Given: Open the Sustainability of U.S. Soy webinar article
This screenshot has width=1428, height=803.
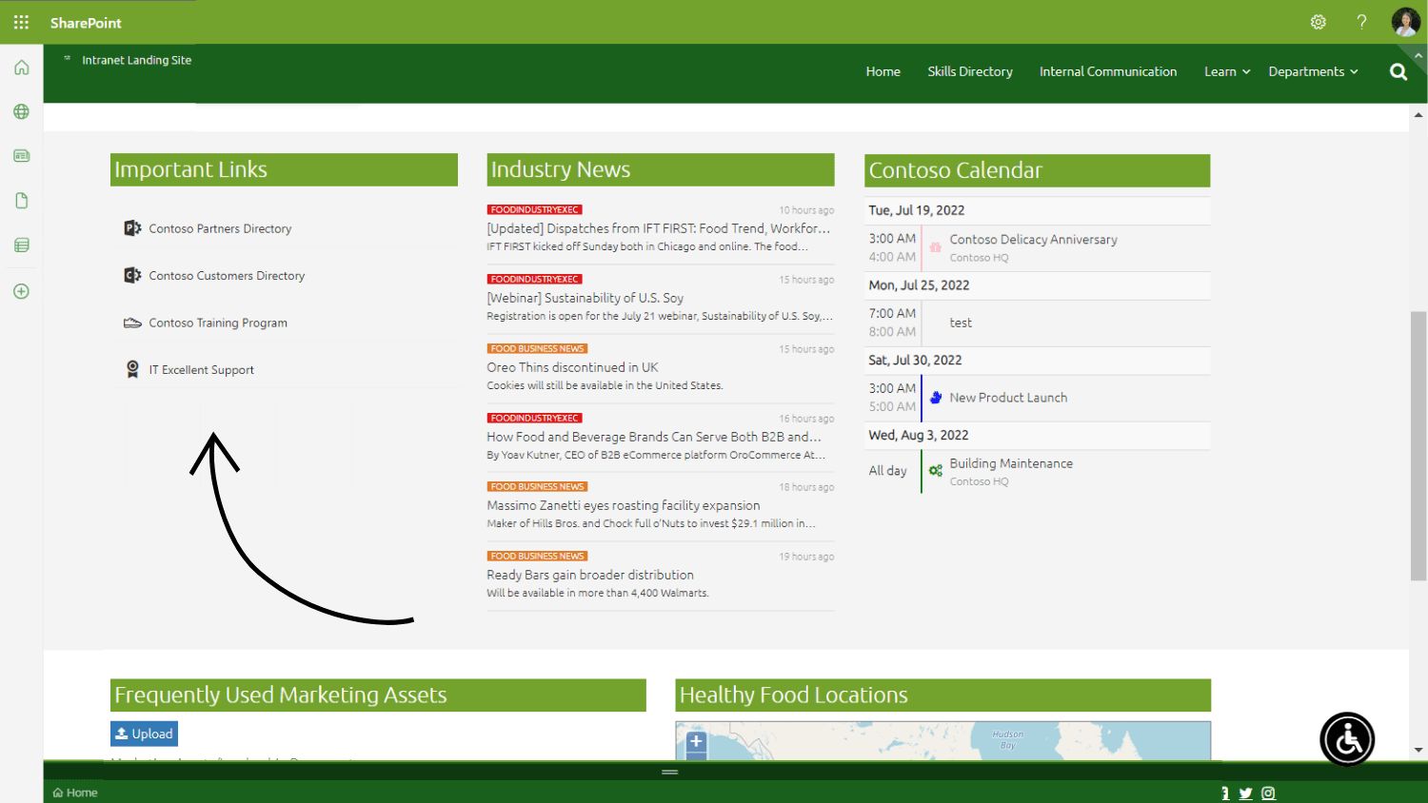Looking at the screenshot, I should 585,298.
